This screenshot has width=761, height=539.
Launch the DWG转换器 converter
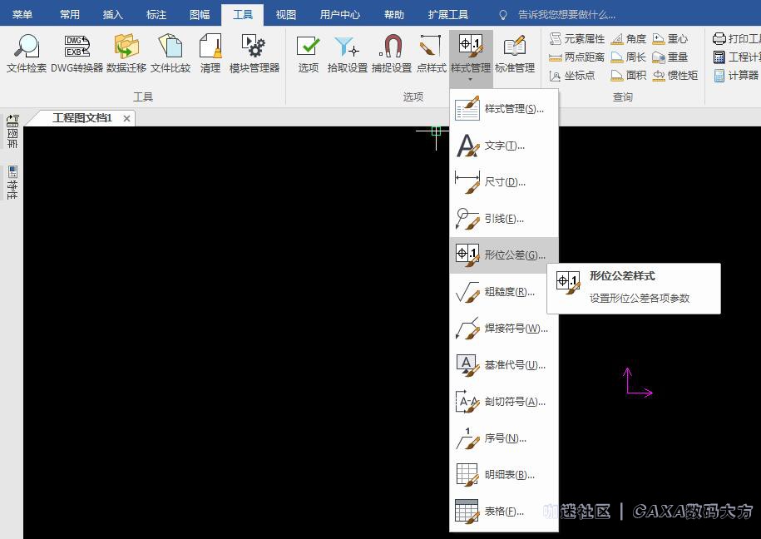[77, 53]
